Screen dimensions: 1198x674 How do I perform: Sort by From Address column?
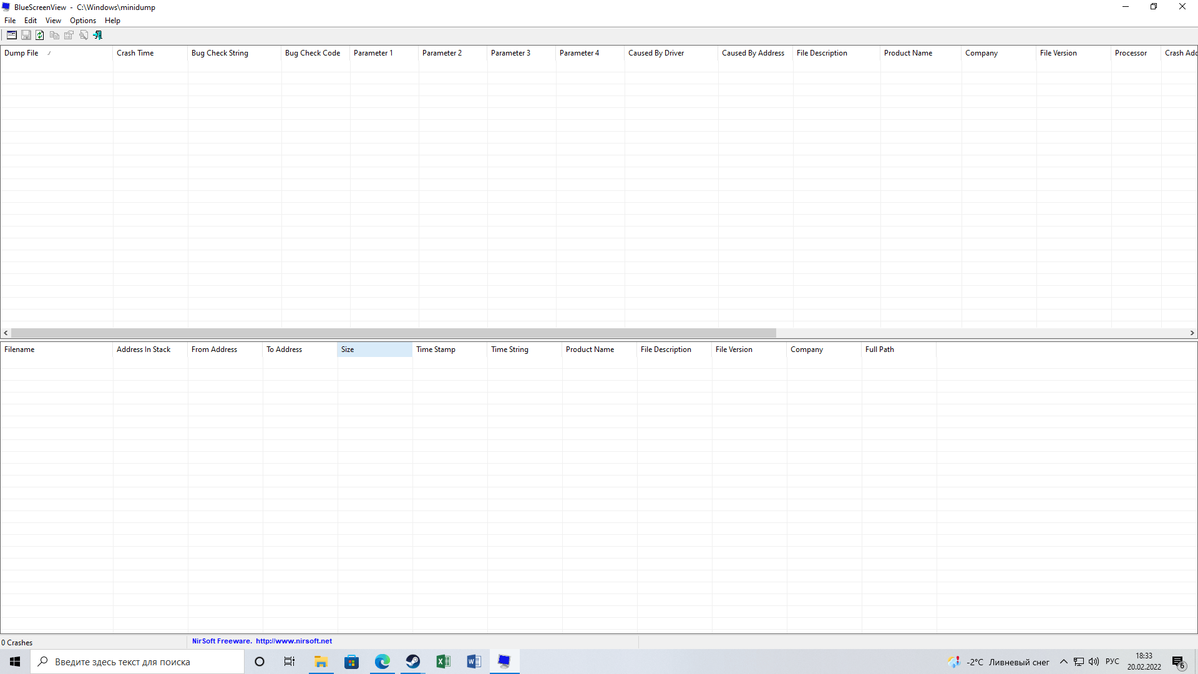[225, 349]
